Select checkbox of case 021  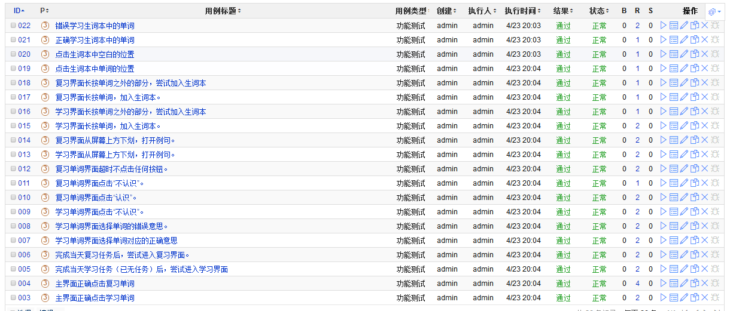(x=13, y=40)
